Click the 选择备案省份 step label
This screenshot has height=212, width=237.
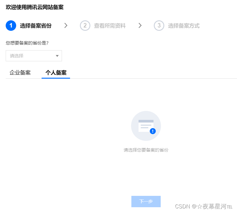[x=36, y=26]
